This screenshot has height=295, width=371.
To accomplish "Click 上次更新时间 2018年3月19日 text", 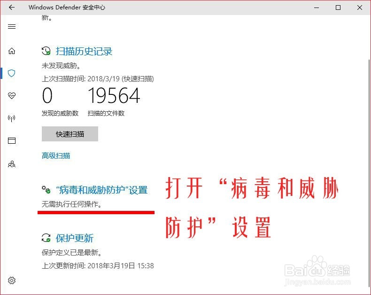I will tap(98, 266).
